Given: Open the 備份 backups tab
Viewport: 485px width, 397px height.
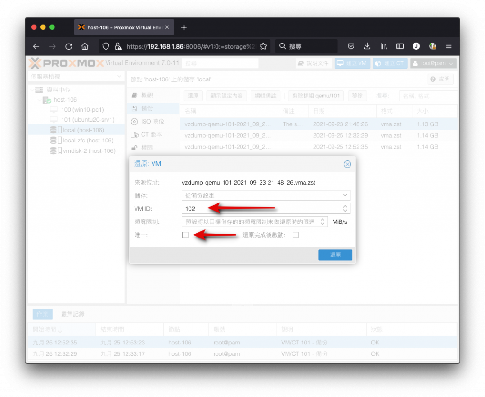Looking at the screenshot, I should point(153,108).
